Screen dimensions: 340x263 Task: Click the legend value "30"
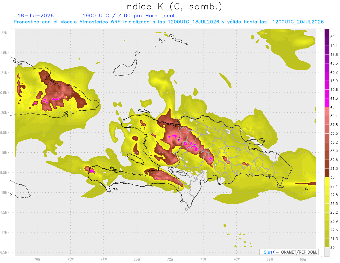pyautogui.click(x=333, y=177)
